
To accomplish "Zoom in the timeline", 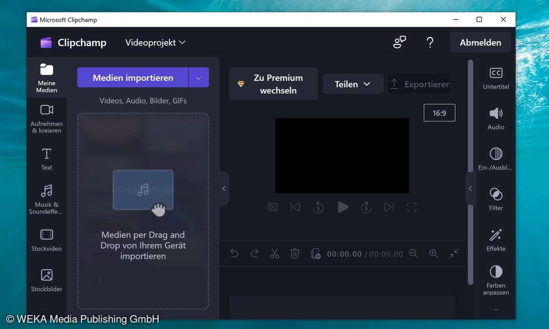I will [x=434, y=254].
